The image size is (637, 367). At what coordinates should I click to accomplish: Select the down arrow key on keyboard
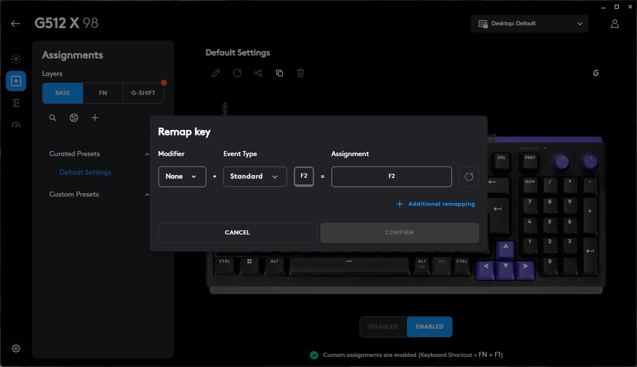pyautogui.click(x=506, y=270)
